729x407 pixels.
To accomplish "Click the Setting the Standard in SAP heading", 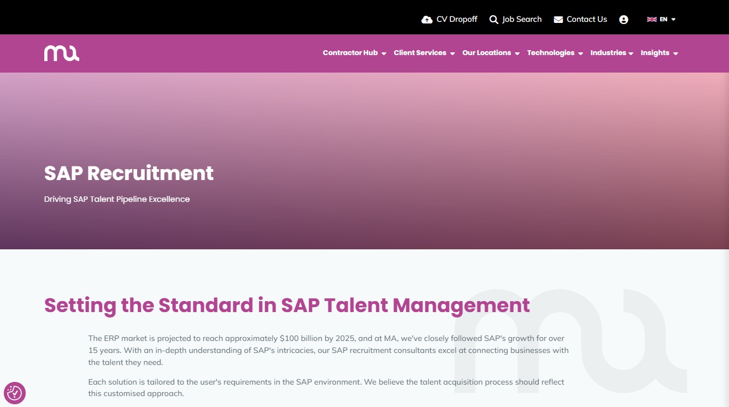I will (x=287, y=305).
